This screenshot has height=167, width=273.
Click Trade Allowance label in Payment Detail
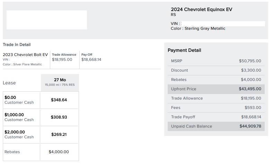point(187,98)
